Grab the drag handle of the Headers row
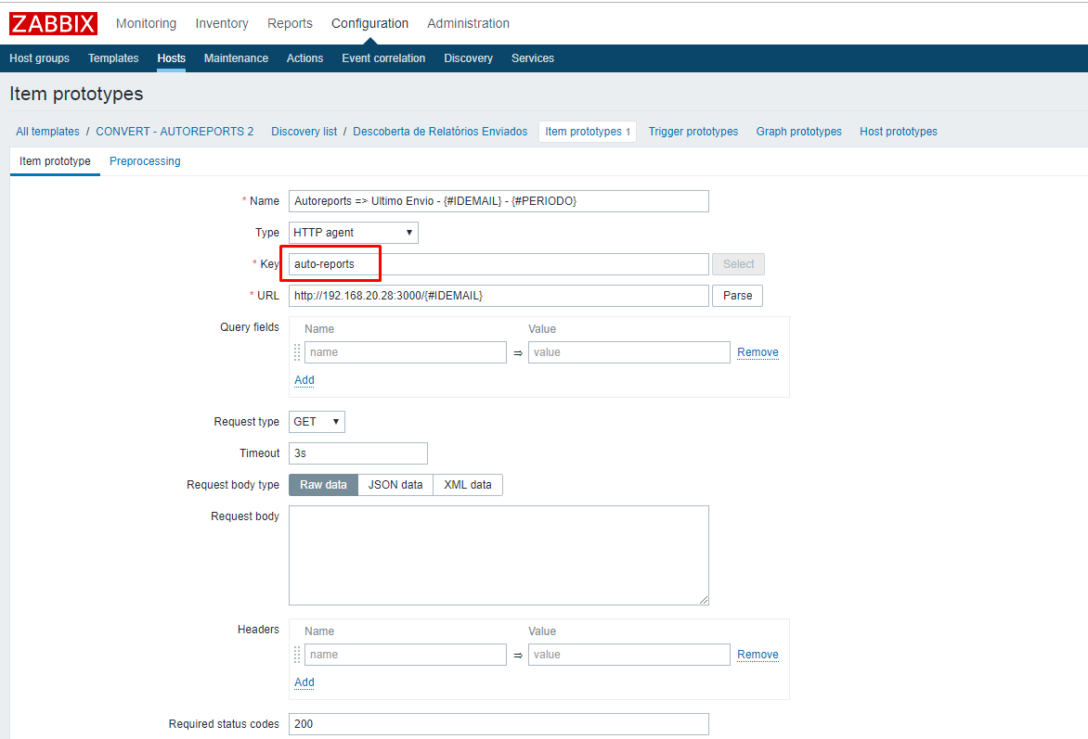1088x739 pixels. (x=297, y=655)
